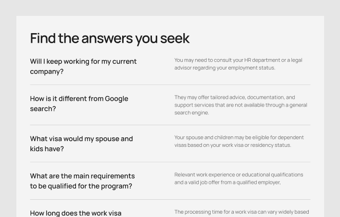Viewport: 340px width, 217px height.
Task: Open the 'How long does the work visa' question
Action: [76, 213]
